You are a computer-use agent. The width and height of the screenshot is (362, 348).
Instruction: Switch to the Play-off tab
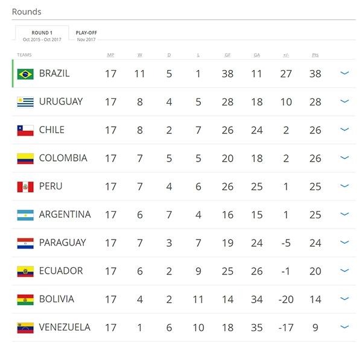coord(86,36)
